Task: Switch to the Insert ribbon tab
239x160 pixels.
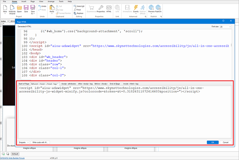Action: pyautogui.click(x=24, y=2)
